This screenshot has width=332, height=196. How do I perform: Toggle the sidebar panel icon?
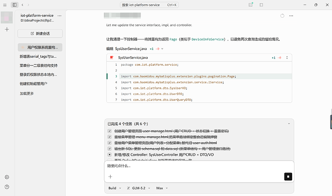[x=14, y=5]
